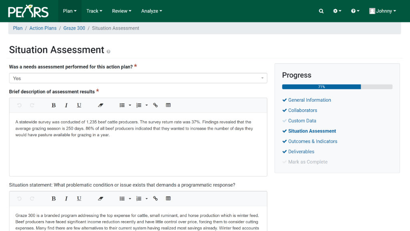Image resolution: width=410 pixels, height=231 pixels.
Task: Insert a table via the table icon
Action: click(x=168, y=105)
